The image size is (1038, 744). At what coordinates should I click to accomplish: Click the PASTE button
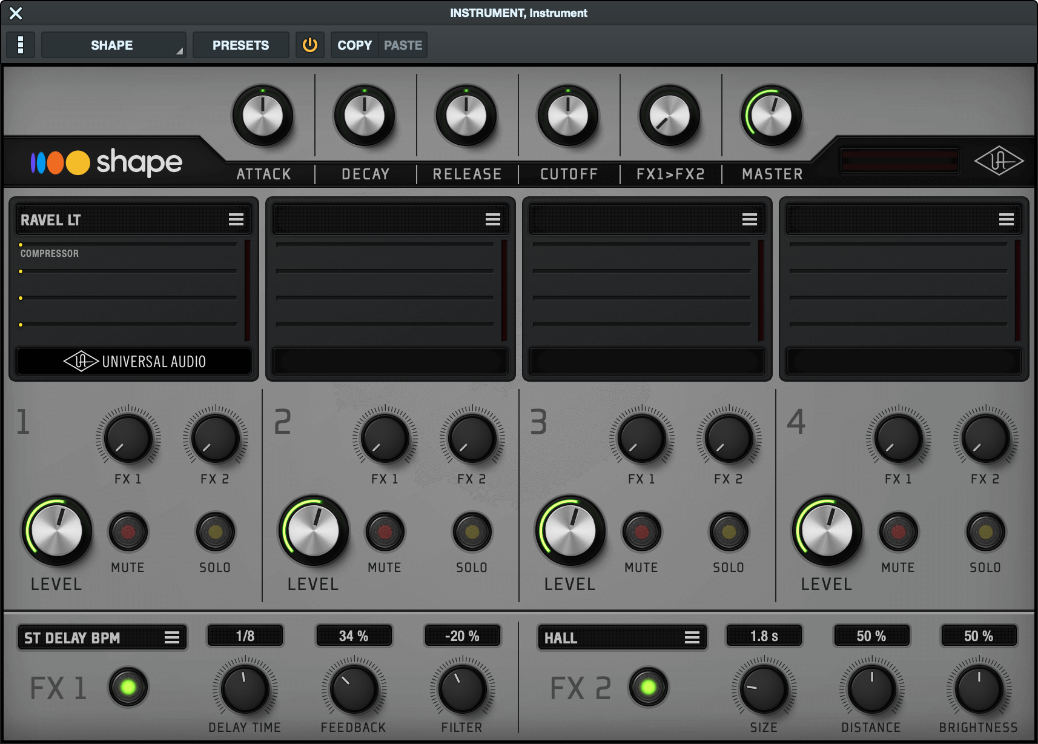(403, 45)
